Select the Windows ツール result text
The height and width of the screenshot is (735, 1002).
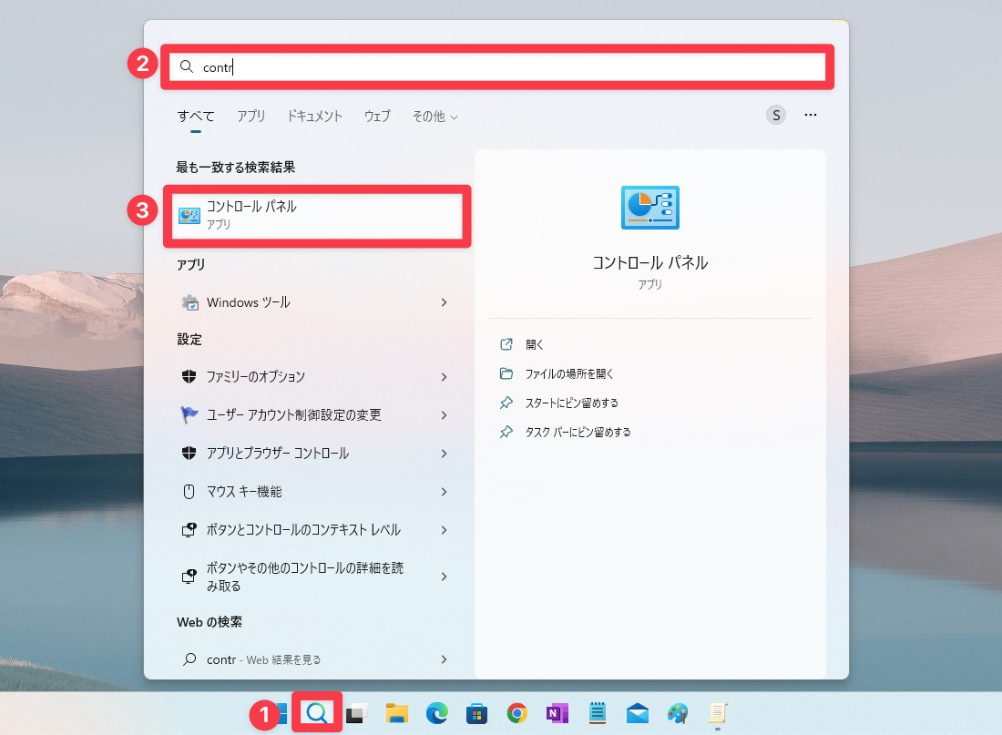[x=248, y=302]
